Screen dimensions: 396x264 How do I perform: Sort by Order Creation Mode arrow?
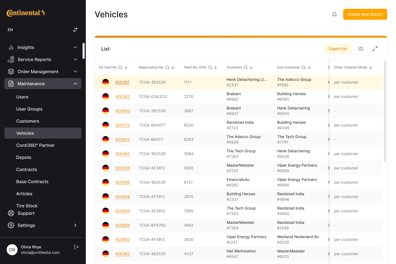point(371,67)
